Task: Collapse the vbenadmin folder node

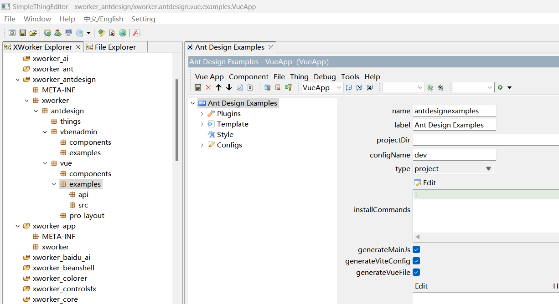Action: (x=45, y=132)
